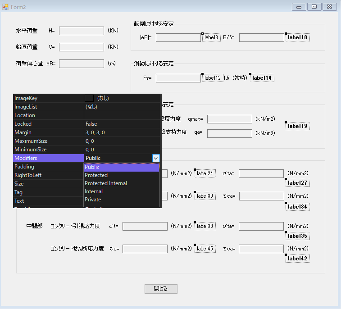
Task: Click τca= box beside label30
Action: (x=262, y=196)
